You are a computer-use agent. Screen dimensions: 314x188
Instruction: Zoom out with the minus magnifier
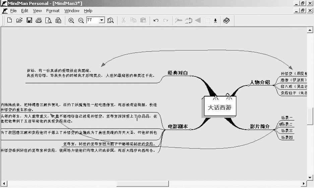(81, 20)
